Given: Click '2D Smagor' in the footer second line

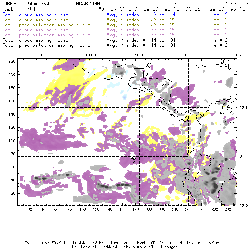Looking at the screenshot, I should pos(168,247).
